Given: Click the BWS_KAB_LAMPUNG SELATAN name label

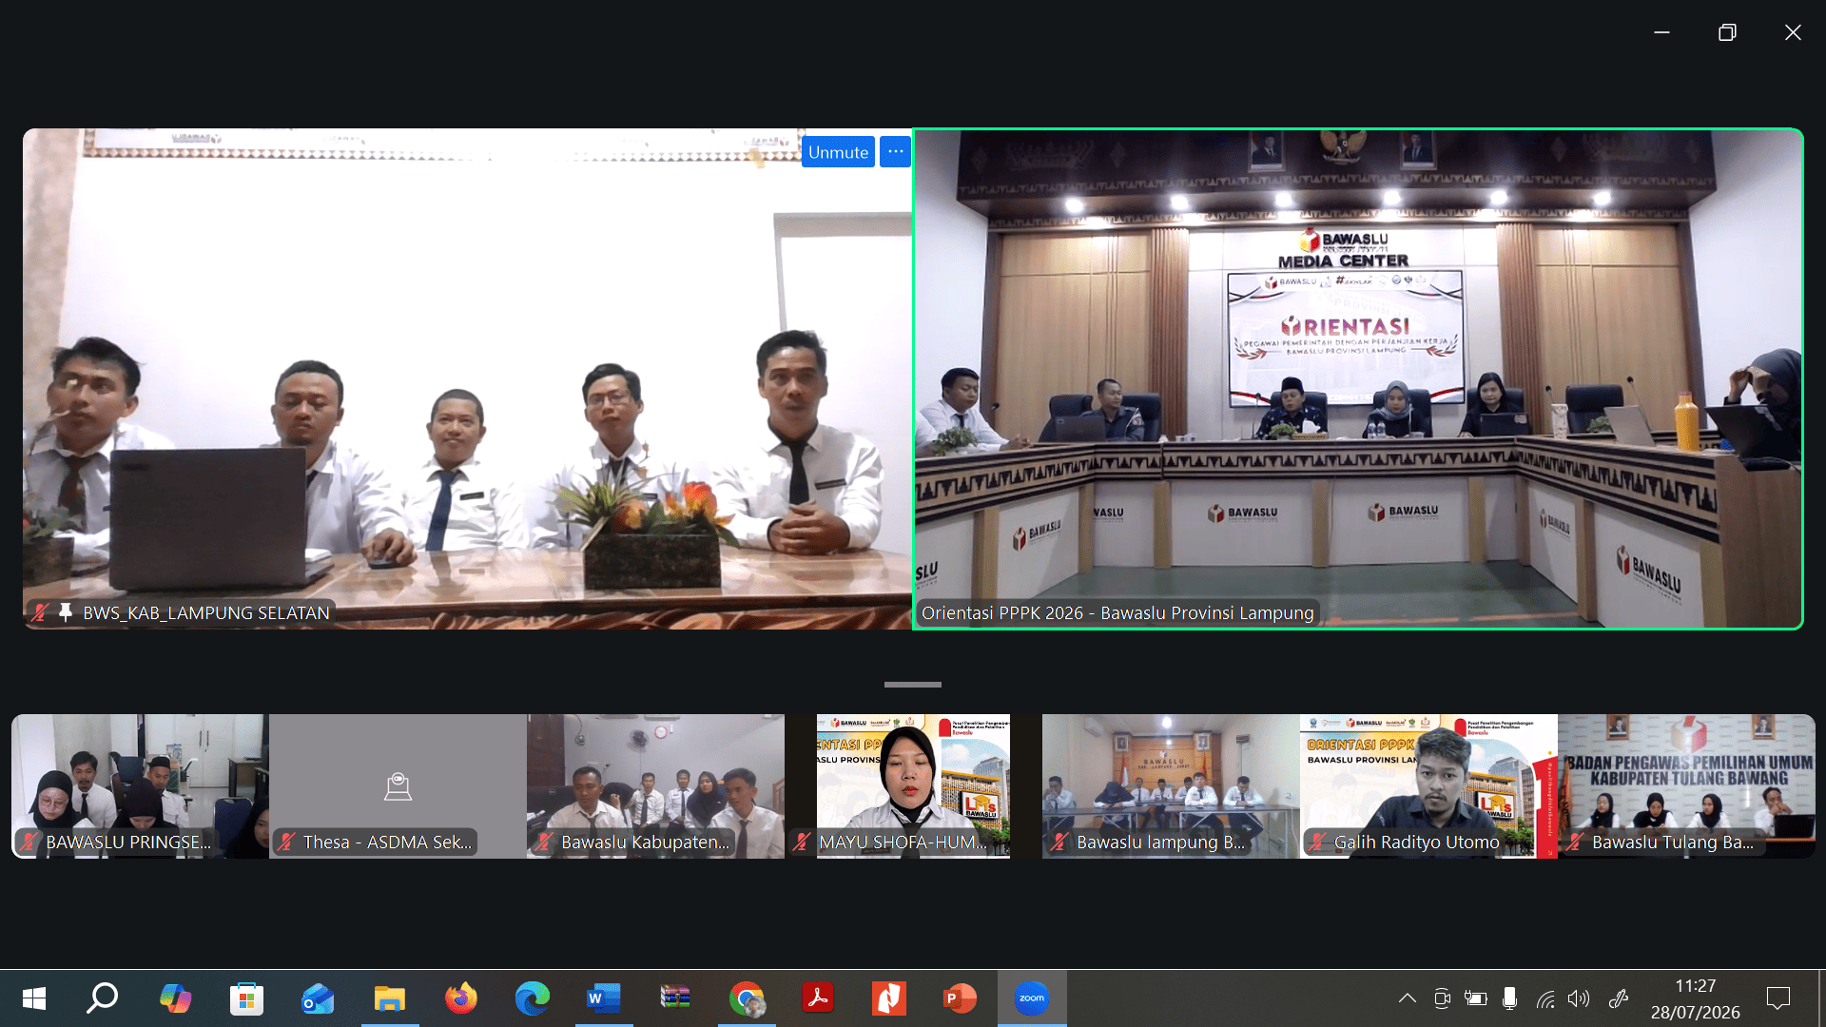Looking at the screenshot, I should pos(206,613).
